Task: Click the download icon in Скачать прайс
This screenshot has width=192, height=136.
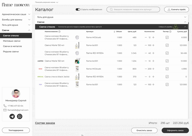Action: [x=169, y=9]
